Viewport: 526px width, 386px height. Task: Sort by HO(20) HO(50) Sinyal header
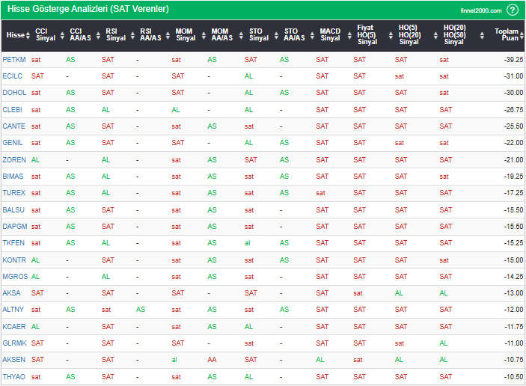[453, 34]
